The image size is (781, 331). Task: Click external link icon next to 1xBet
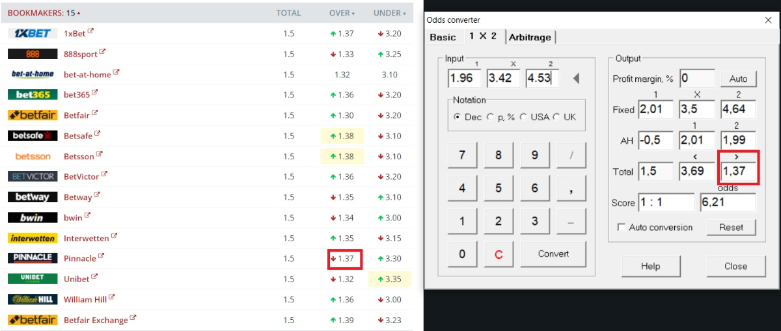[x=90, y=32]
